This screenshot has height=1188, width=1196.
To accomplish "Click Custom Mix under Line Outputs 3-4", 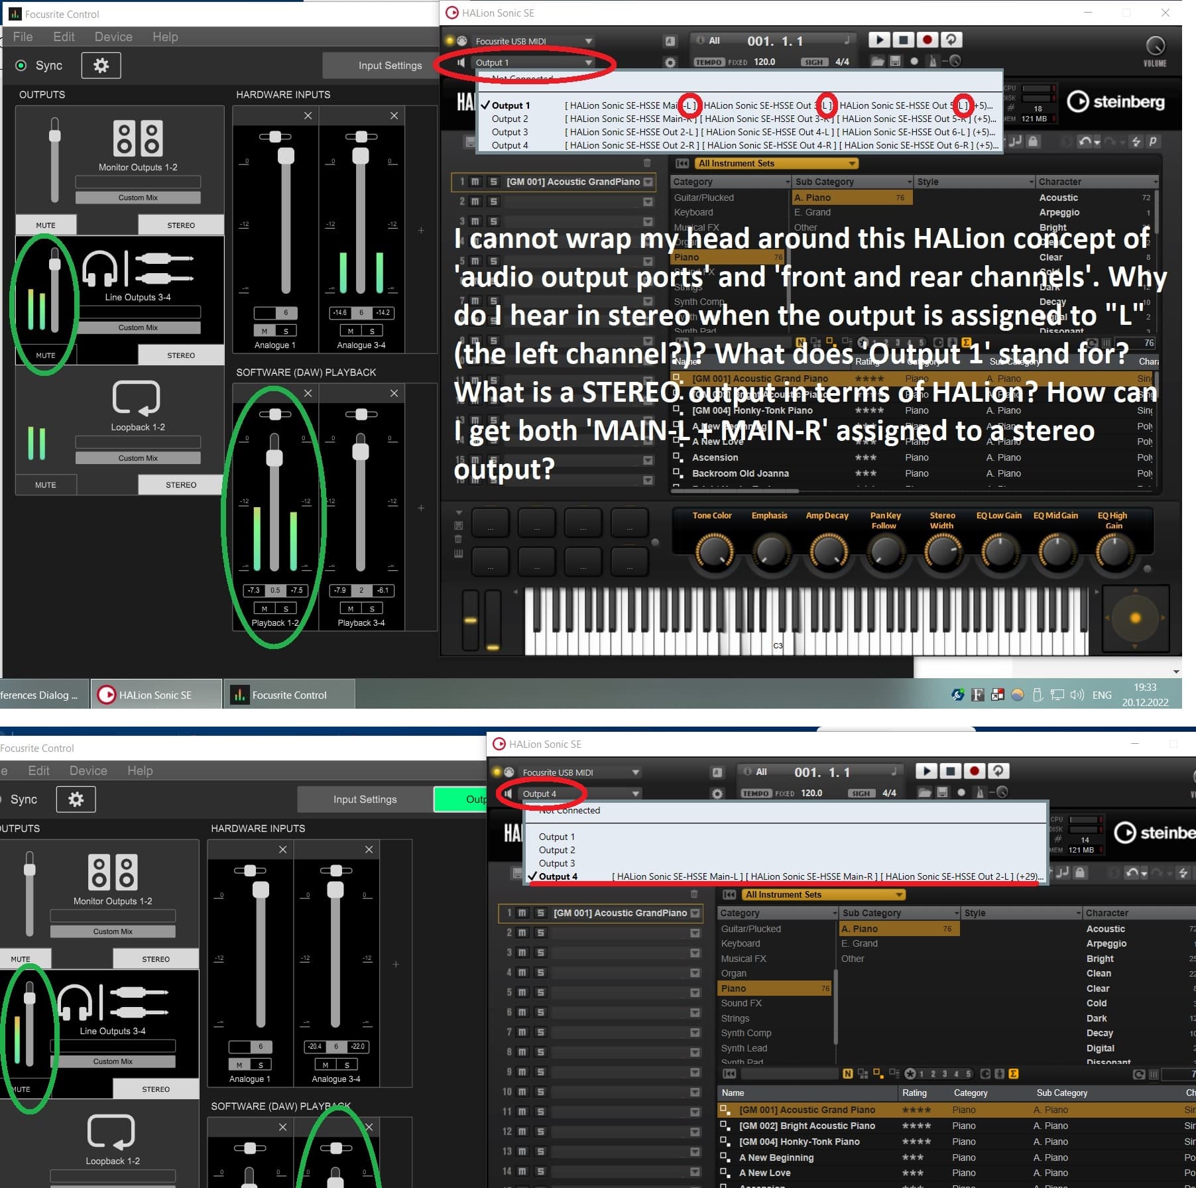I will (137, 327).
